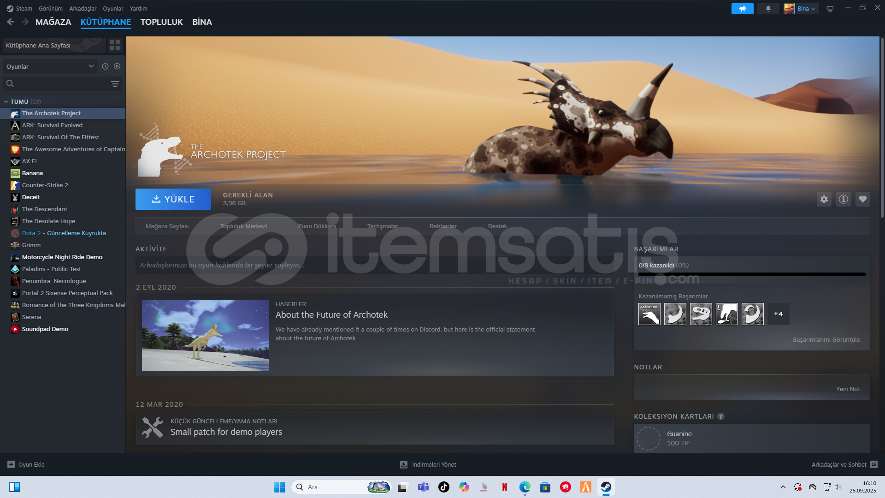Open advanced filter options icon
885x498 pixels.
point(115,84)
